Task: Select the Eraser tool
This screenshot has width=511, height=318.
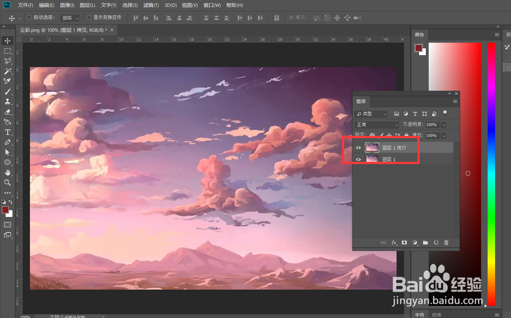Action: 7,112
